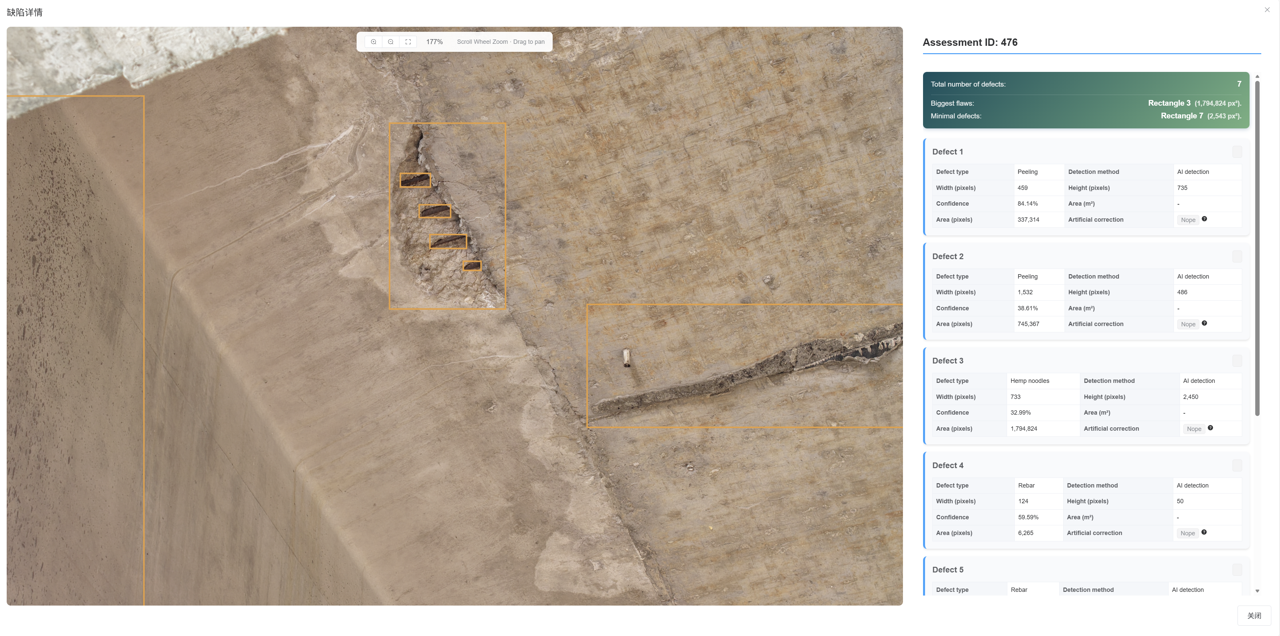
Task: Toggle the square button on Defect 4 card
Action: pos(1237,465)
